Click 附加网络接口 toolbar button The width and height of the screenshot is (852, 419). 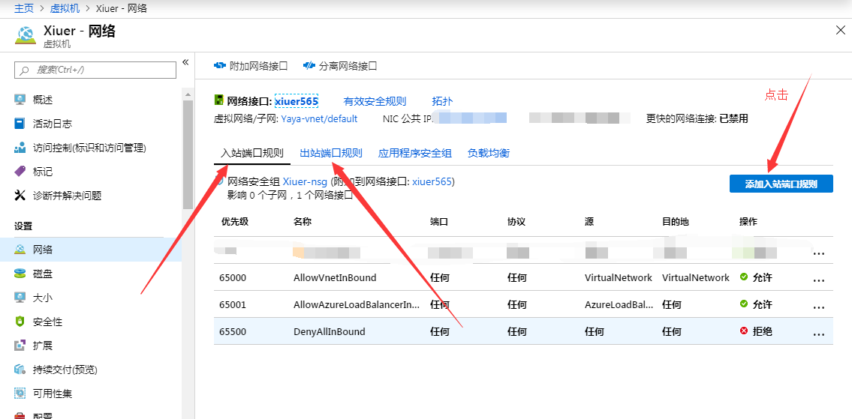click(x=251, y=66)
